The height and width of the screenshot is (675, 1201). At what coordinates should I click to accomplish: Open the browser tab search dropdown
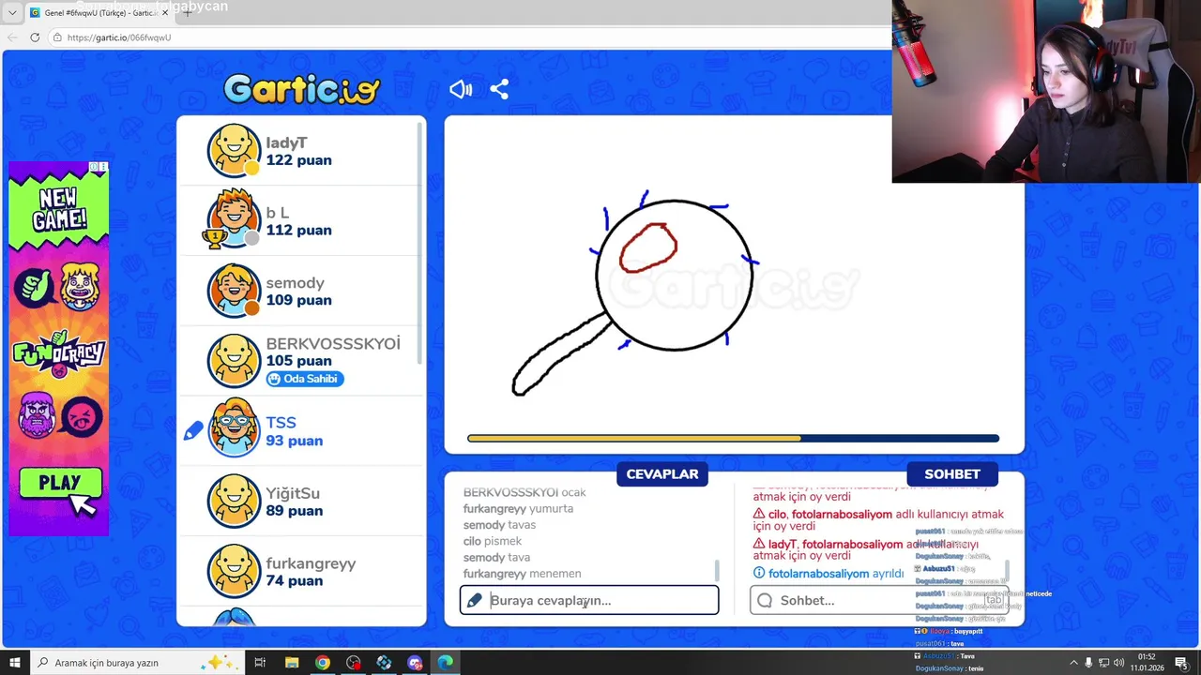[x=12, y=13]
